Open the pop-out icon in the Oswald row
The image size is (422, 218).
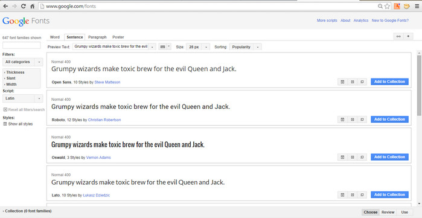(x=362, y=157)
